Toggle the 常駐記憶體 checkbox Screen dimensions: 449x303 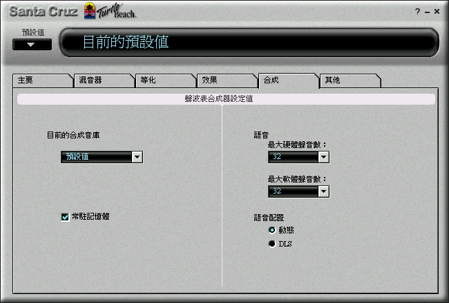[65, 217]
